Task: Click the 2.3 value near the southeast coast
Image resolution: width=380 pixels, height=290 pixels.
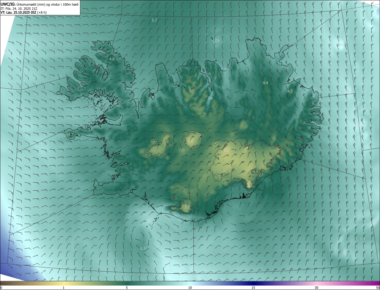Action: click(249, 186)
